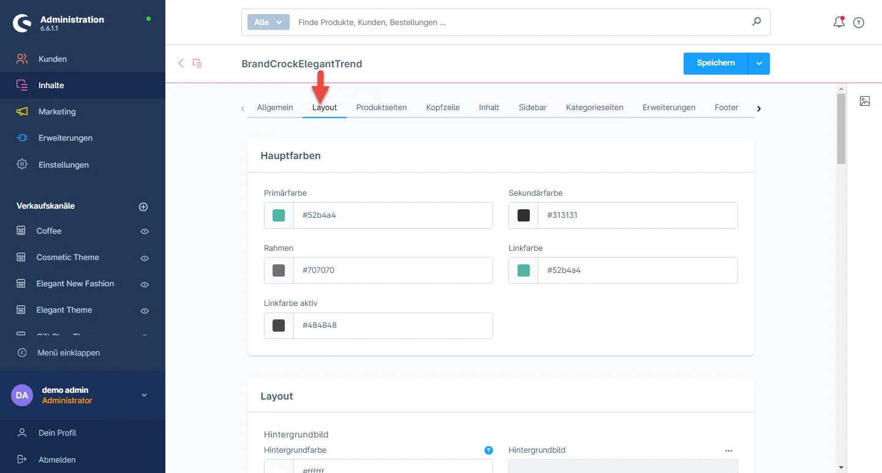This screenshot has height=473, width=882.
Task: Add a sales channel with plus icon
Action: click(143, 207)
